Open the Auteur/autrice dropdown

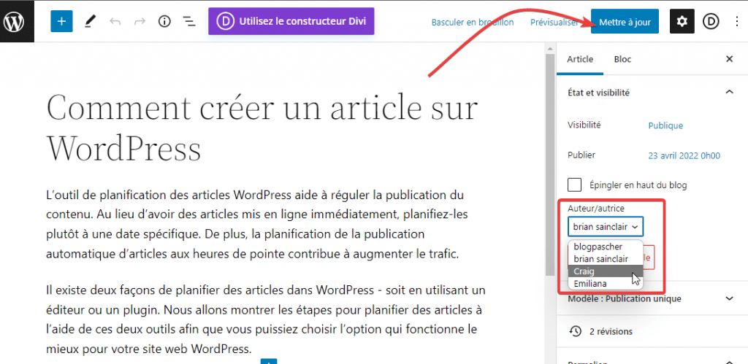click(x=606, y=227)
